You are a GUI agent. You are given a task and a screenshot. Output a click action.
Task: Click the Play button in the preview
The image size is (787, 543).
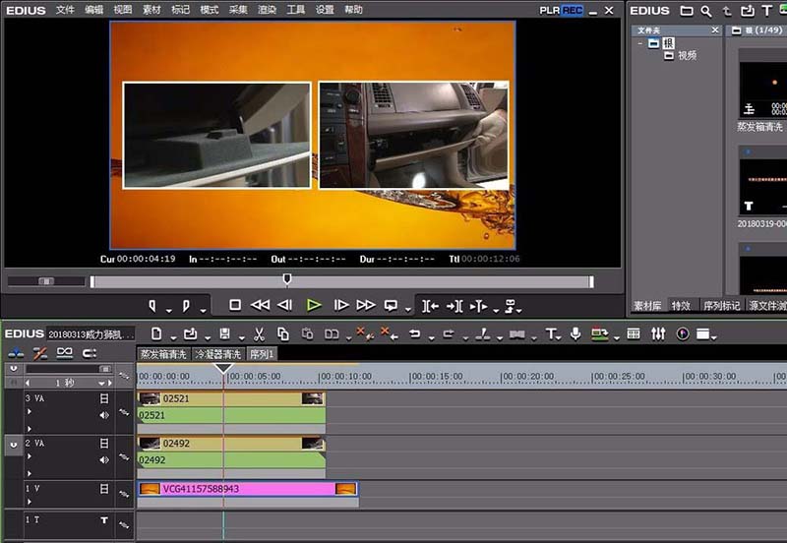pyautogui.click(x=313, y=305)
